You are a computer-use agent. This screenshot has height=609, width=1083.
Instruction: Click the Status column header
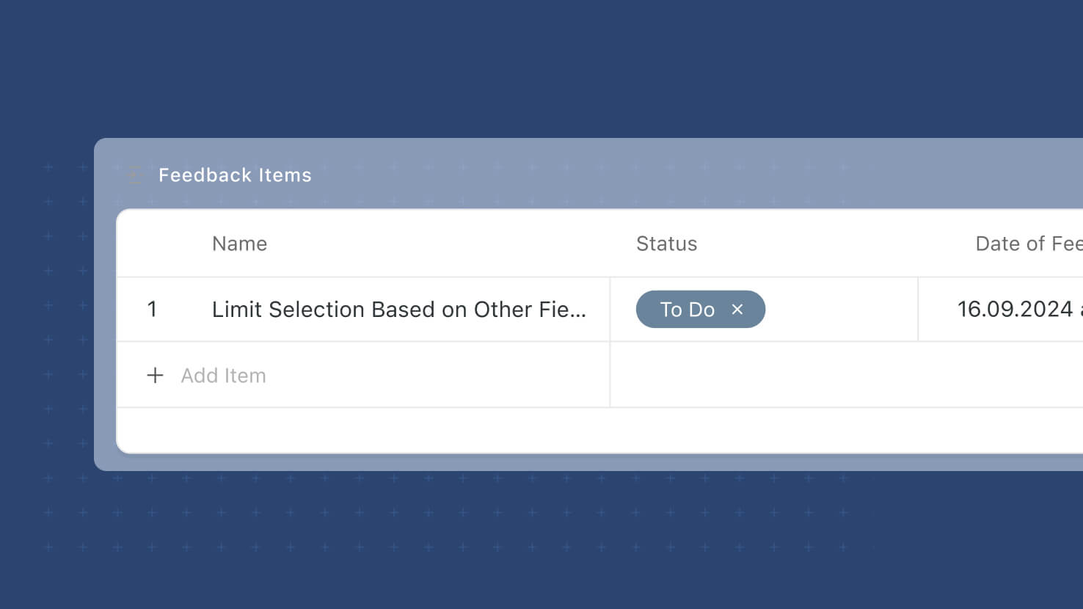click(666, 244)
